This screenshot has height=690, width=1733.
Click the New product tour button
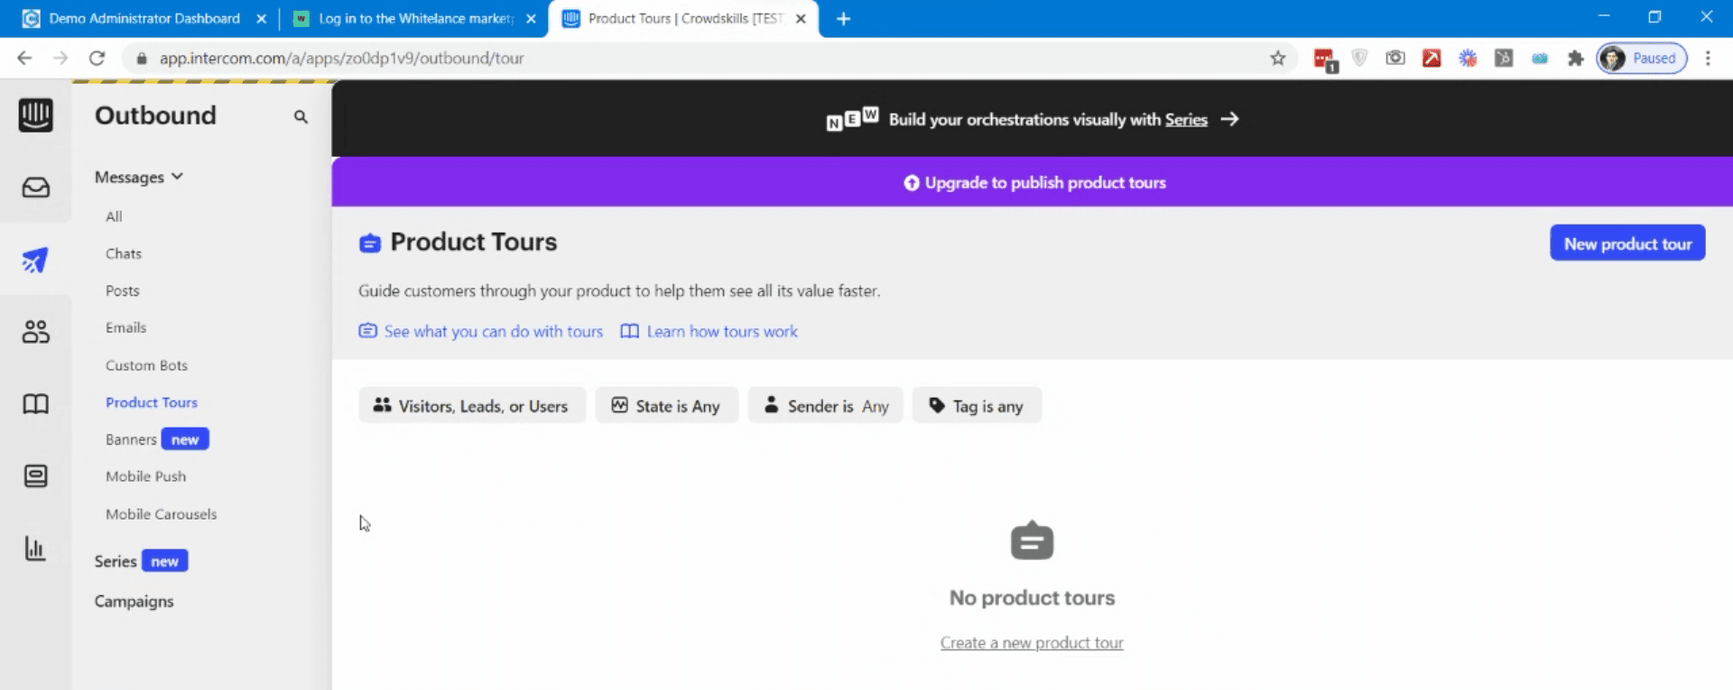pos(1627,244)
